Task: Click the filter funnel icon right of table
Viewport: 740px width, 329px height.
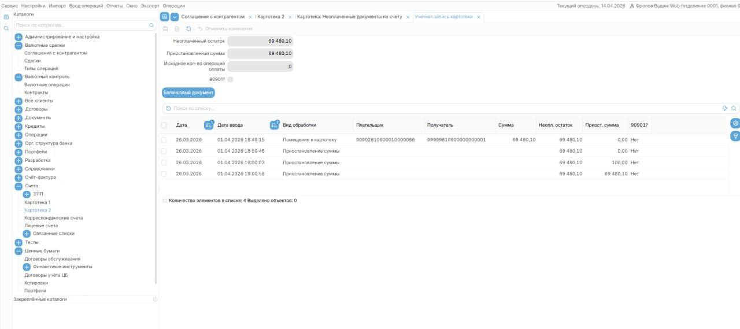Action: (x=735, y=136)
